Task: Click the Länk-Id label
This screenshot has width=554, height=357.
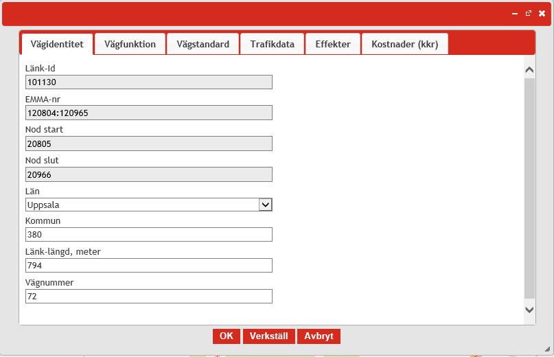Action: tap(41, 68)
